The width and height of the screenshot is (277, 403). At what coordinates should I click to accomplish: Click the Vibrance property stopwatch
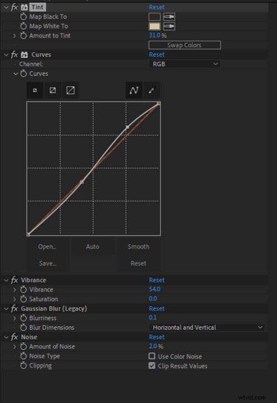[x=23, y=289]
